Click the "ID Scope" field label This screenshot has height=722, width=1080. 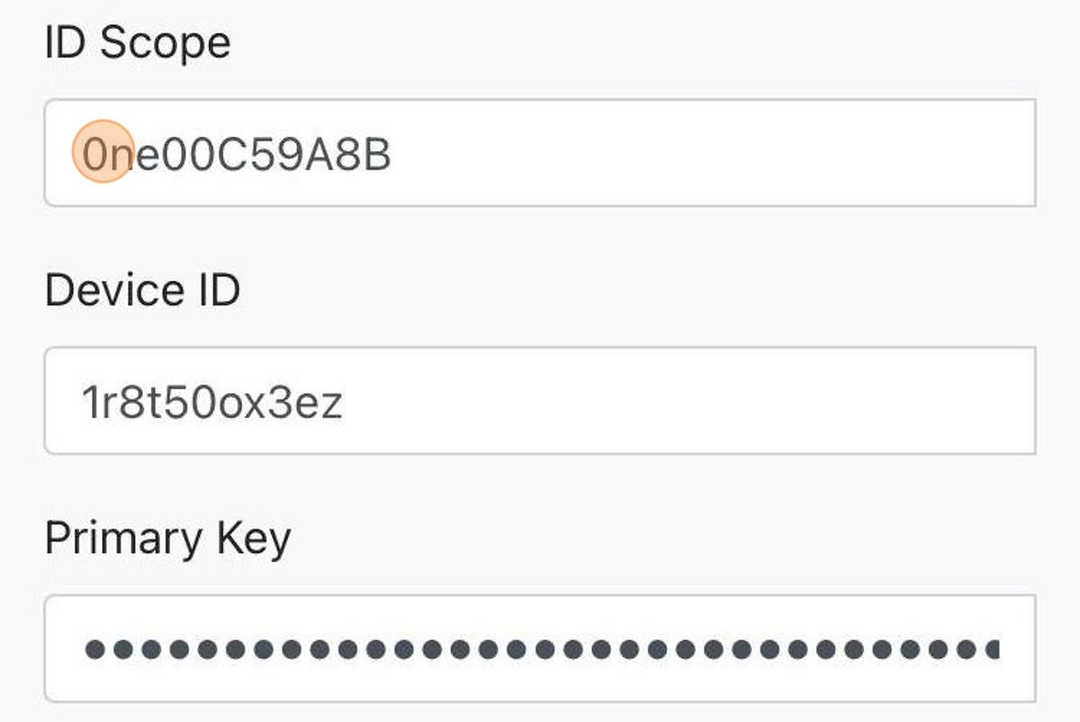tap(138, 43)
